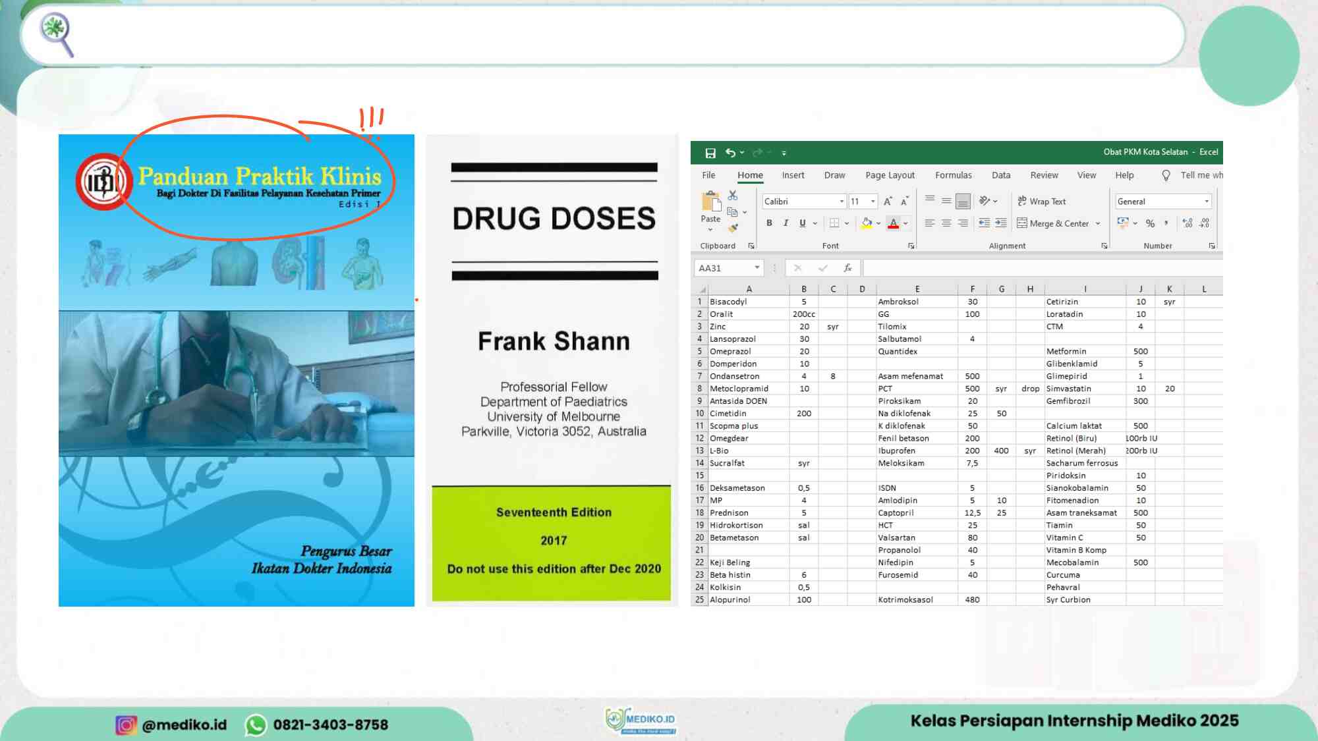
Task: Switch to the Insert tab
Action: point(793,175)
